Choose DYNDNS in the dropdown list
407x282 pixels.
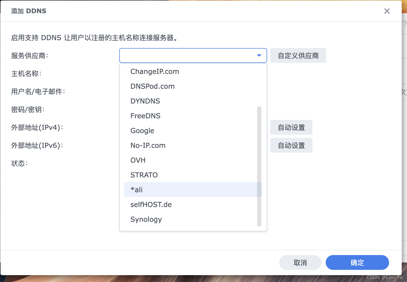[145, 101]
